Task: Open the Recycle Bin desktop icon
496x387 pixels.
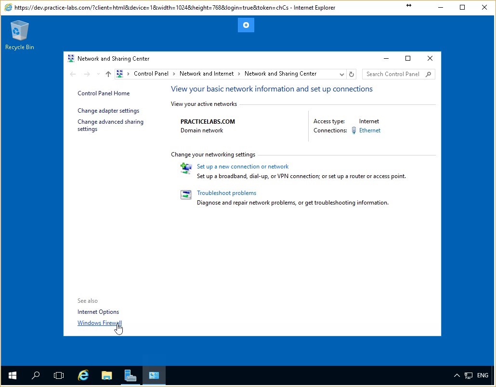Action: point(19,34)
